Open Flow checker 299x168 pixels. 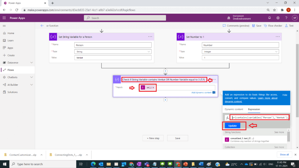[x=273, y=26]
